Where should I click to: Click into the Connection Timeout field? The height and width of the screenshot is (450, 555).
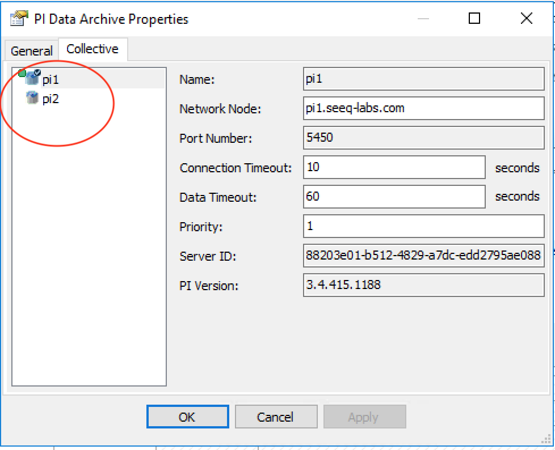coord(394,167)
